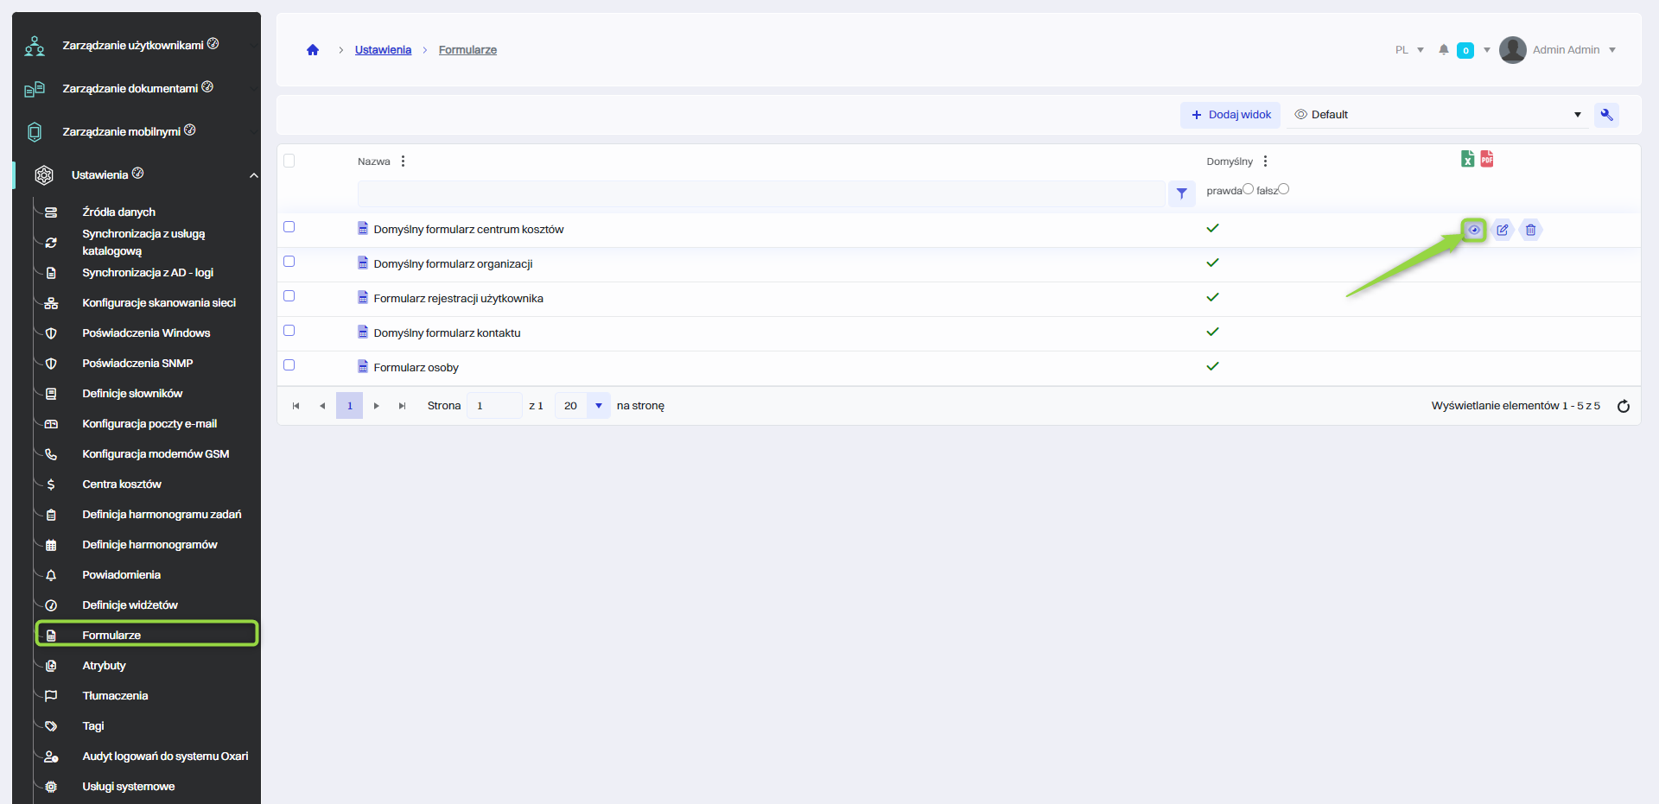Image resolution: width=1659 pixels, height=804 pixels.
Task: Expand the page size dropdown
Action: point(598,406)
